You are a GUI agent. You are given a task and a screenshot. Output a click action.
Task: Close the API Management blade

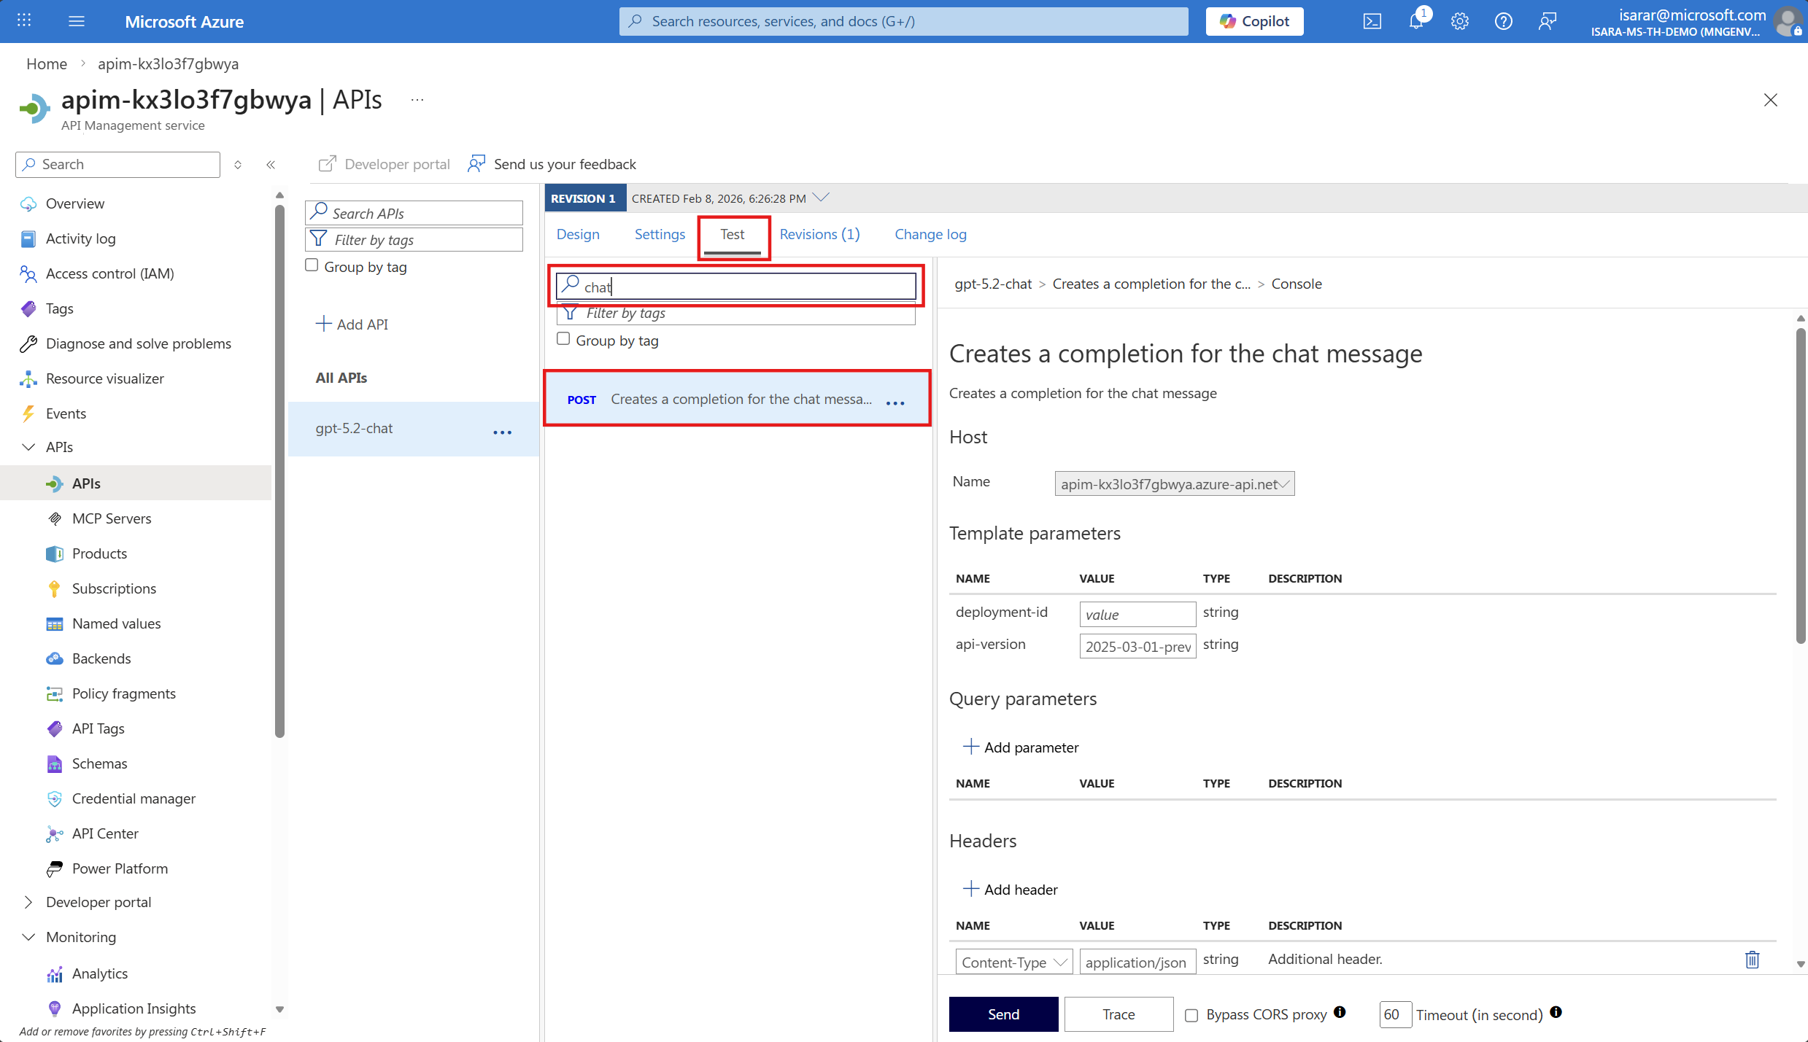pyautogui.click(x=1770, y=100)
